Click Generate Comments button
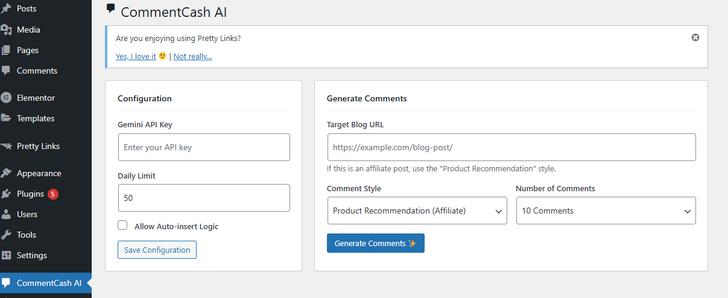728x298 pixels. (x=376, y=243)
